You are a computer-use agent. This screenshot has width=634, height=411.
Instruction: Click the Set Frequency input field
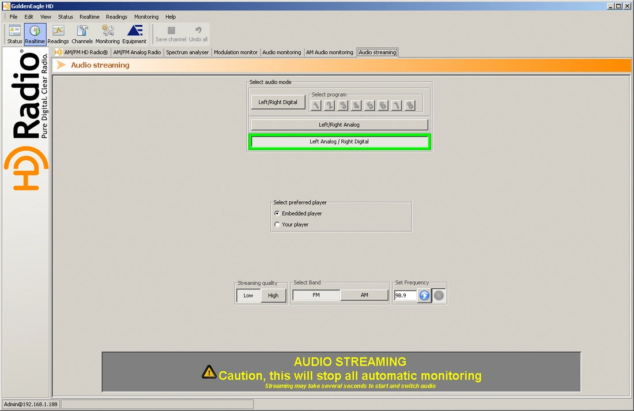coord(405,295)
